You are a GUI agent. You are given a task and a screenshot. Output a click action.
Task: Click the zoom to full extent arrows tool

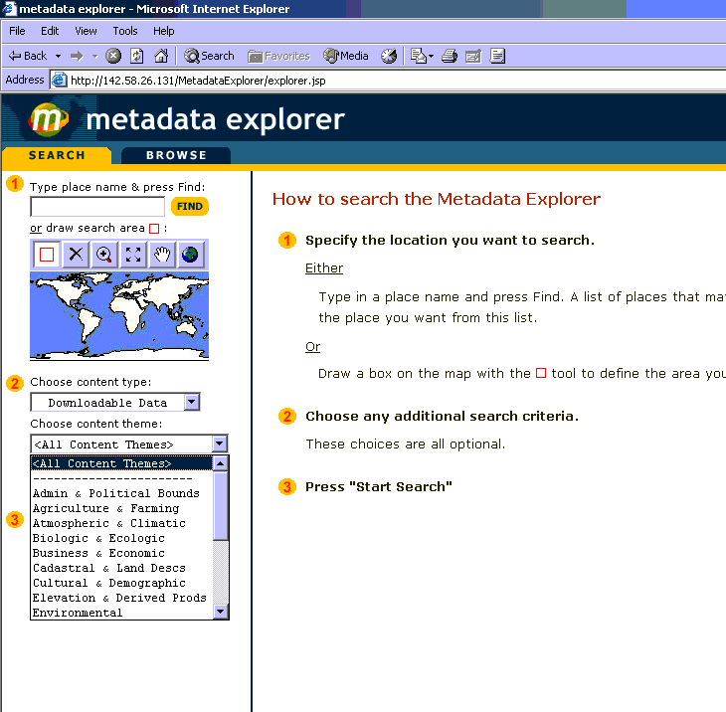132,255
